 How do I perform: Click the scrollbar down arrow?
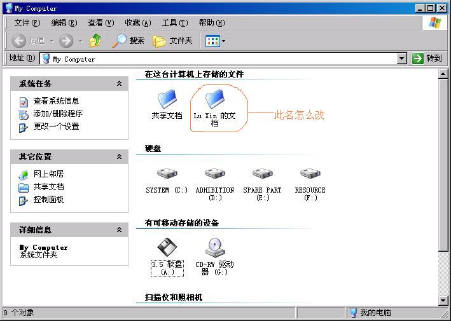click(x=443, y=300)
